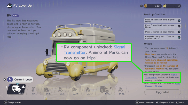The width and height of the screenshot is (188, 105).
Task: Click the Term Definitions label
Action: tap(147, 102)
